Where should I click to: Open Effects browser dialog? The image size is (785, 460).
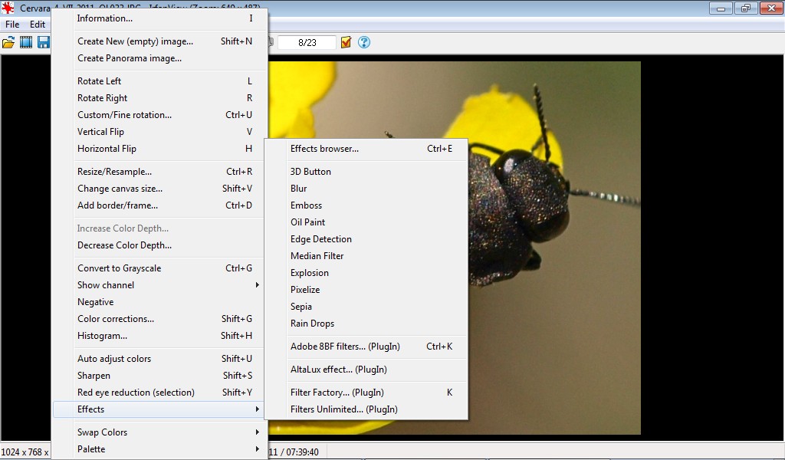pos(324,149)
